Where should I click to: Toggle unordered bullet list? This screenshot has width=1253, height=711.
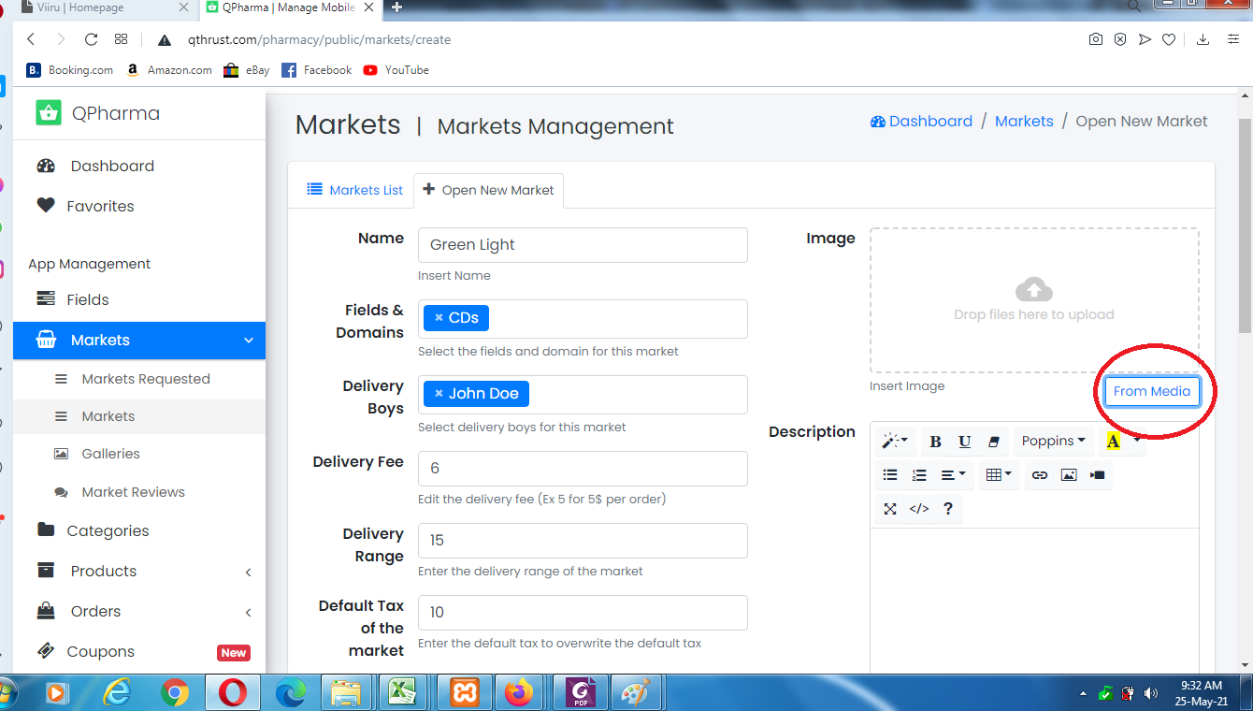890,475
